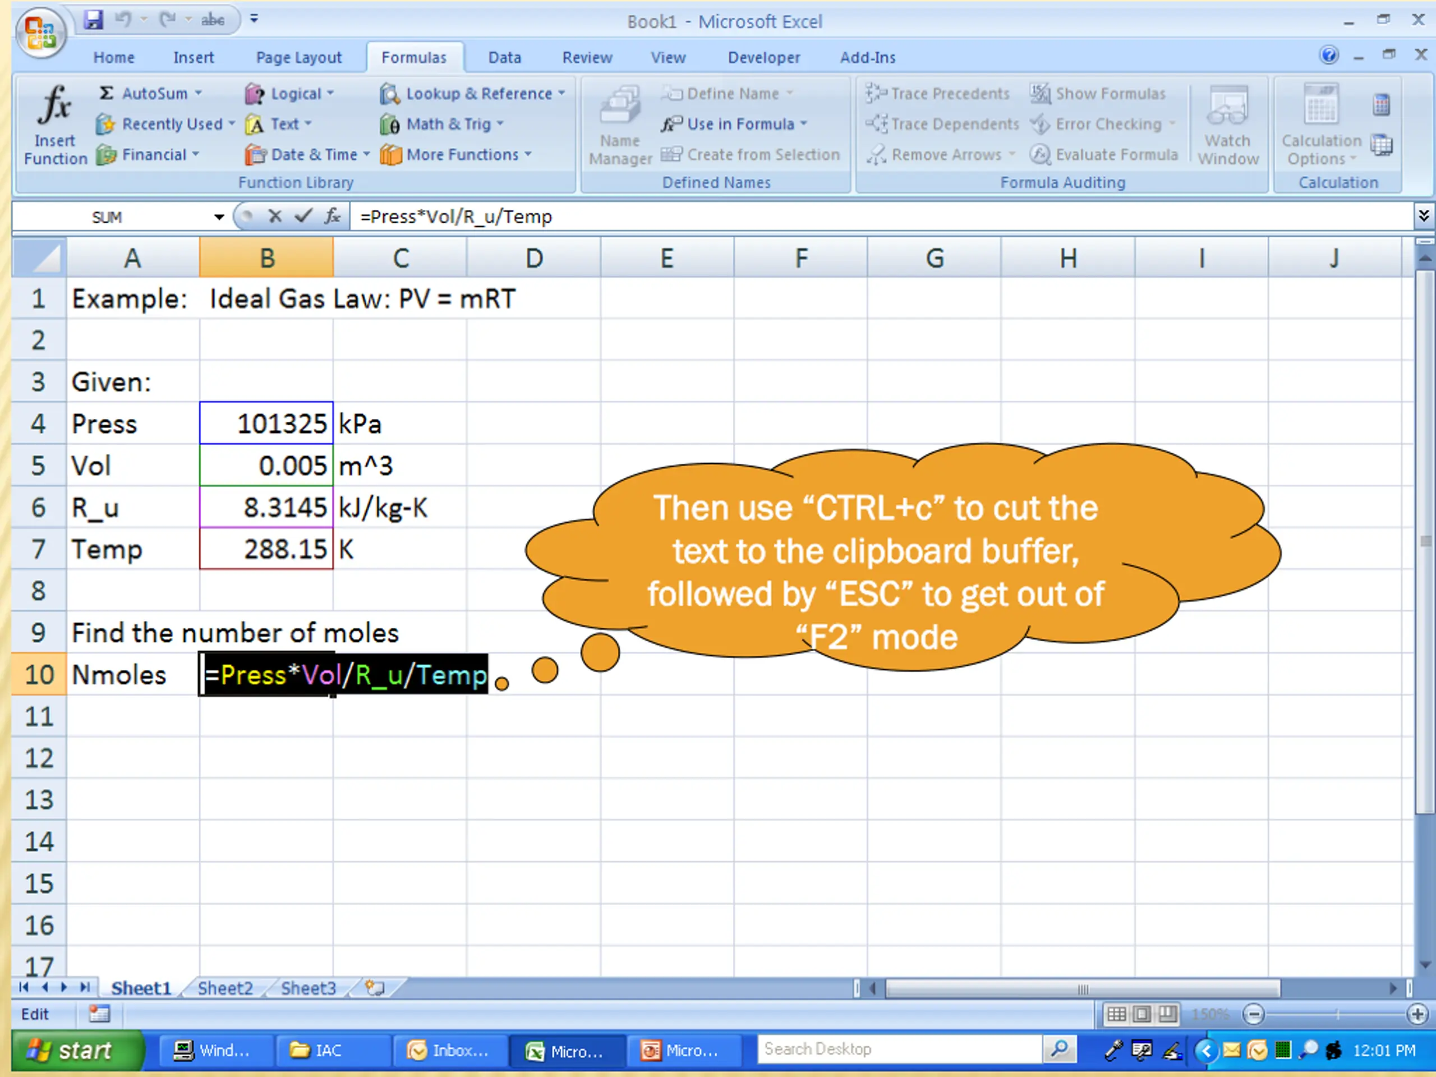The image size is (1436, 1077).
Task: Open Name Manager
Action: point(620,125)
